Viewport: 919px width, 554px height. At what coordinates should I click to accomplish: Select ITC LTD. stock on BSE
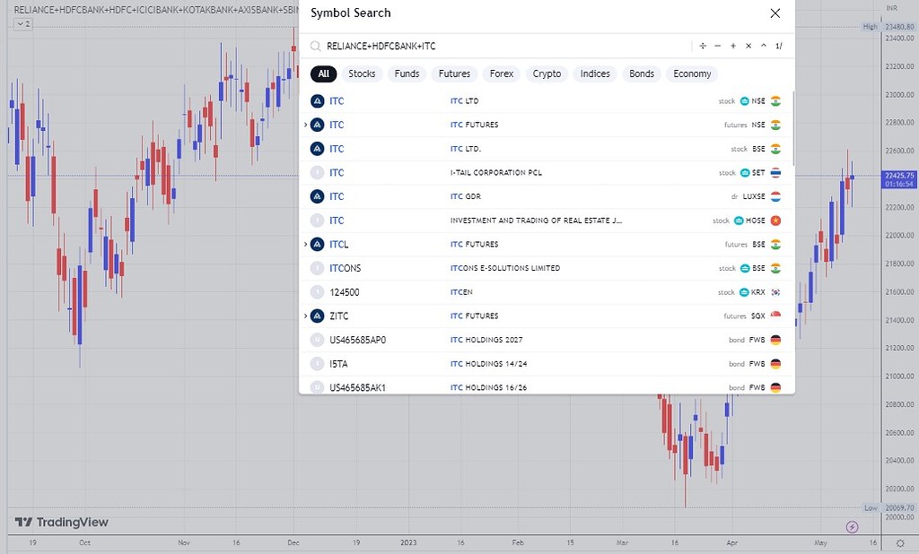tap(546, 149)
